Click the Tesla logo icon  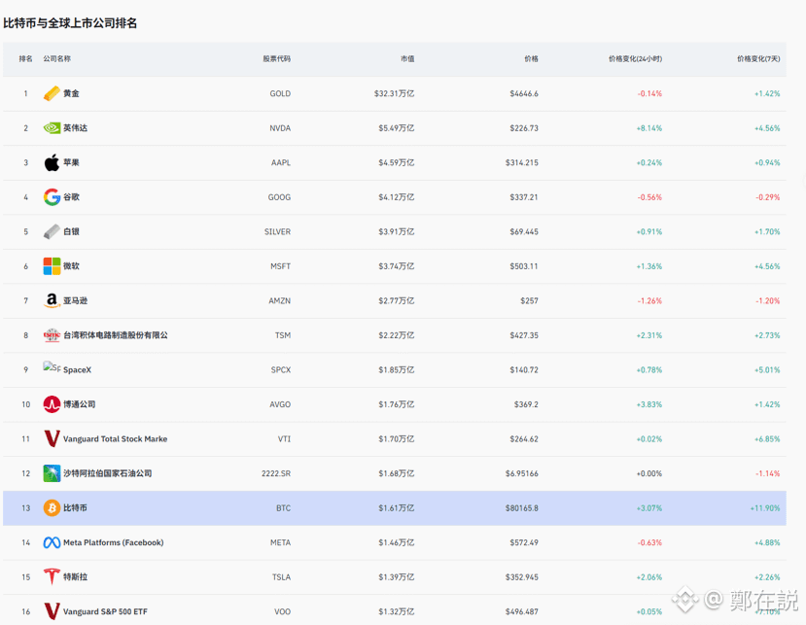click(52, 576)
